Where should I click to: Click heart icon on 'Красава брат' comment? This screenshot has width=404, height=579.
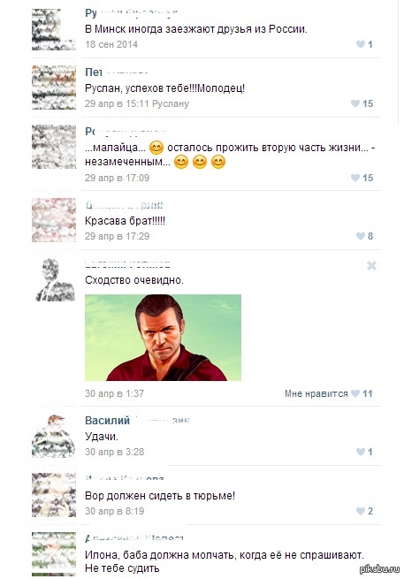pos(361,236)
